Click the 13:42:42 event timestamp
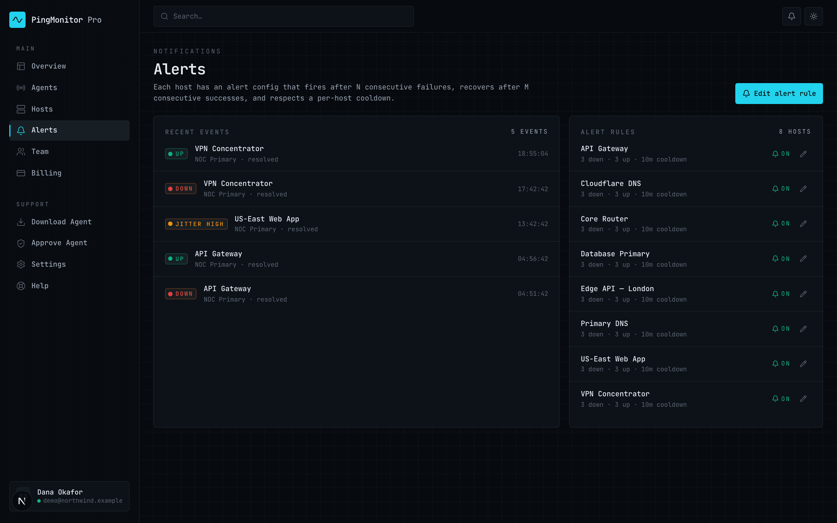 coord(533,224)
